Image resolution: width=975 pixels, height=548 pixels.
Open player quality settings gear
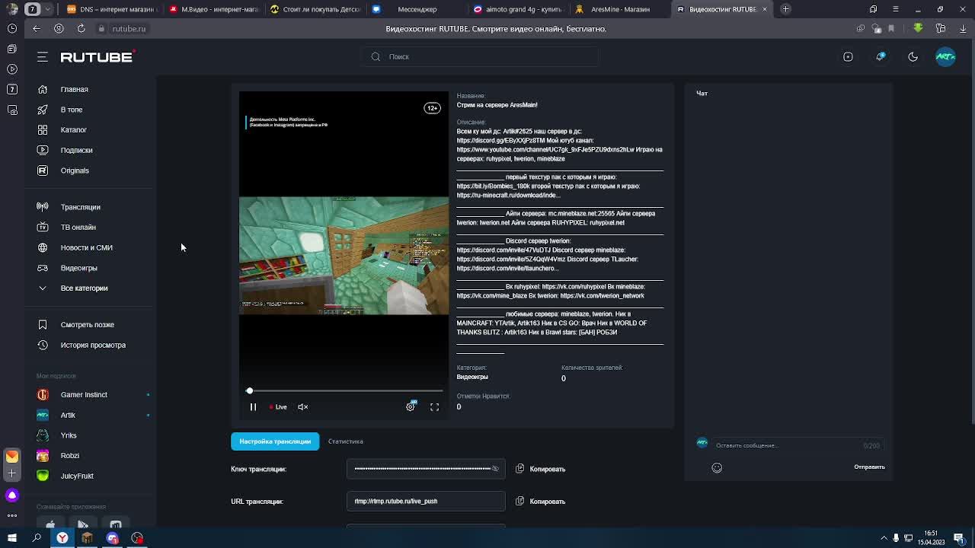[411, 407]
